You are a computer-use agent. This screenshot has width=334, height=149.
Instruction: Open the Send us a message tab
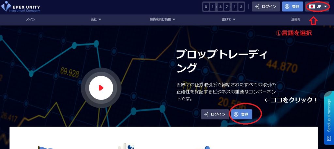click(329, 118)
